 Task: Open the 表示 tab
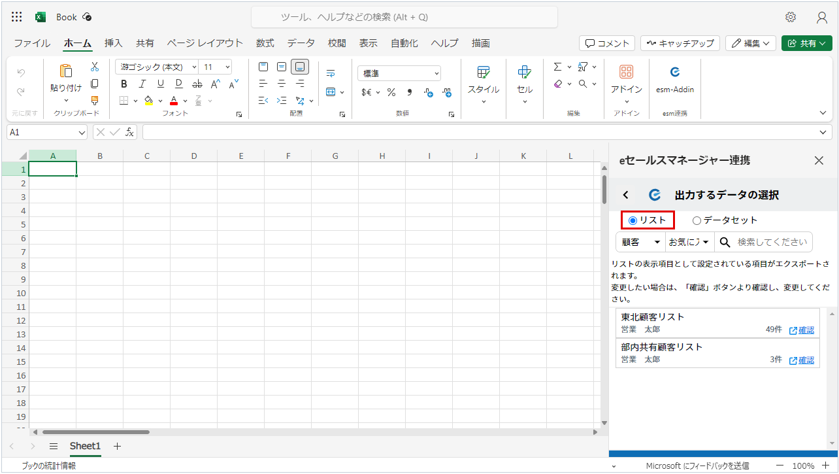pyautogui.click(x=368, y=43)
